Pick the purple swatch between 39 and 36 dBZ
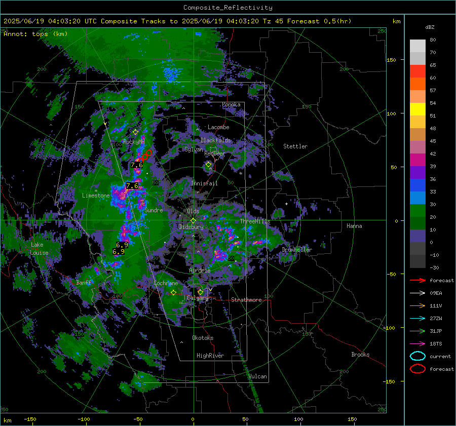The width and height of the screenshot is (456, 426). pos(417,172)
